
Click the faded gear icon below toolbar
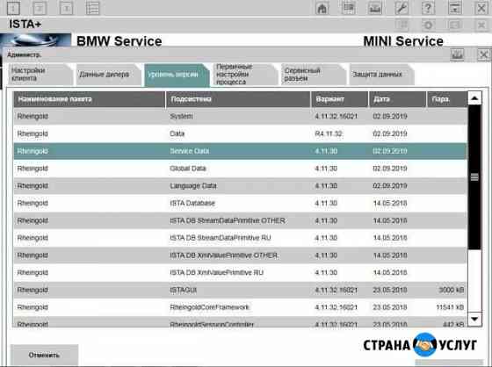(x=429, y=25)
